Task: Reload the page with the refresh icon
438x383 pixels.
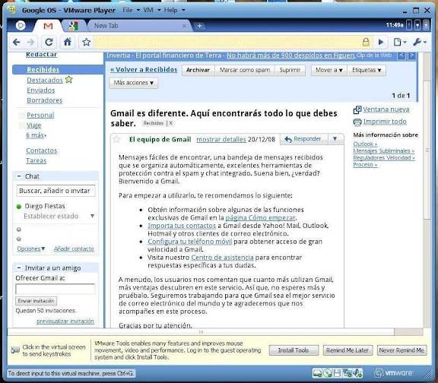Action: pyautogui.click(x=49, y=42)
